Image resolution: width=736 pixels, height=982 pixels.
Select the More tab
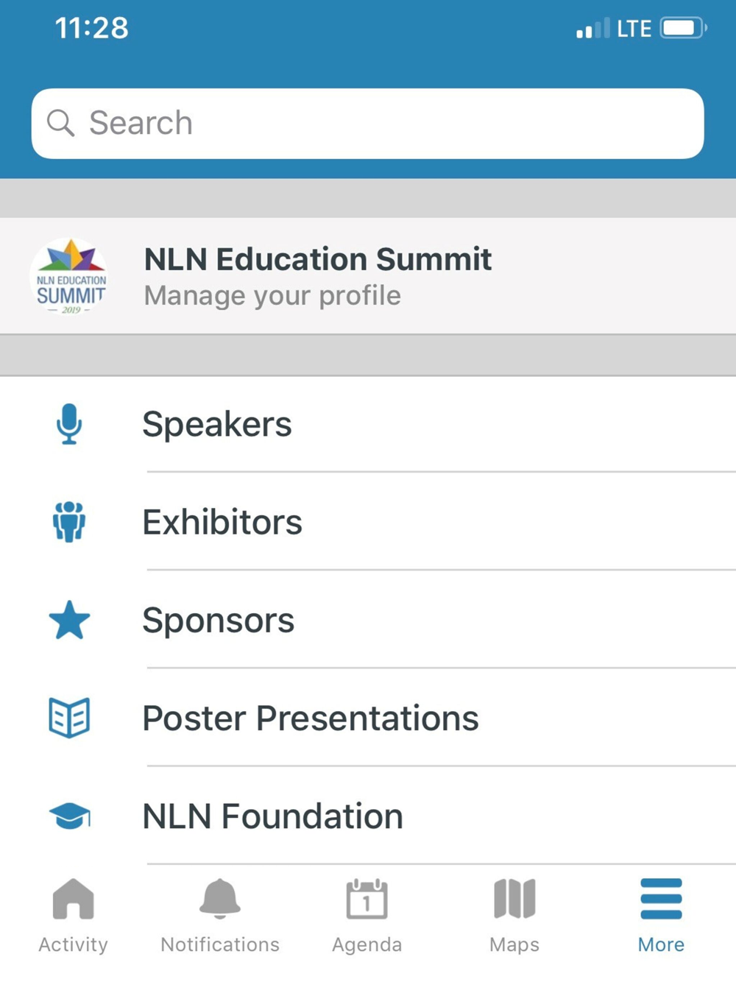point(661,916)
